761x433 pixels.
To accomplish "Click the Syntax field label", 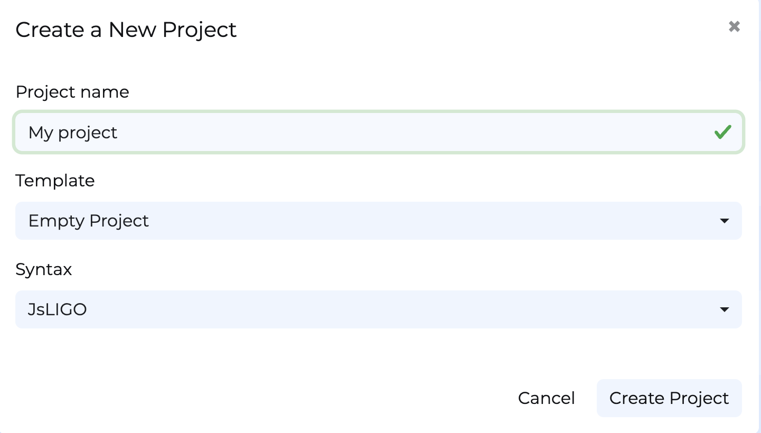I will tap(43, 269).
